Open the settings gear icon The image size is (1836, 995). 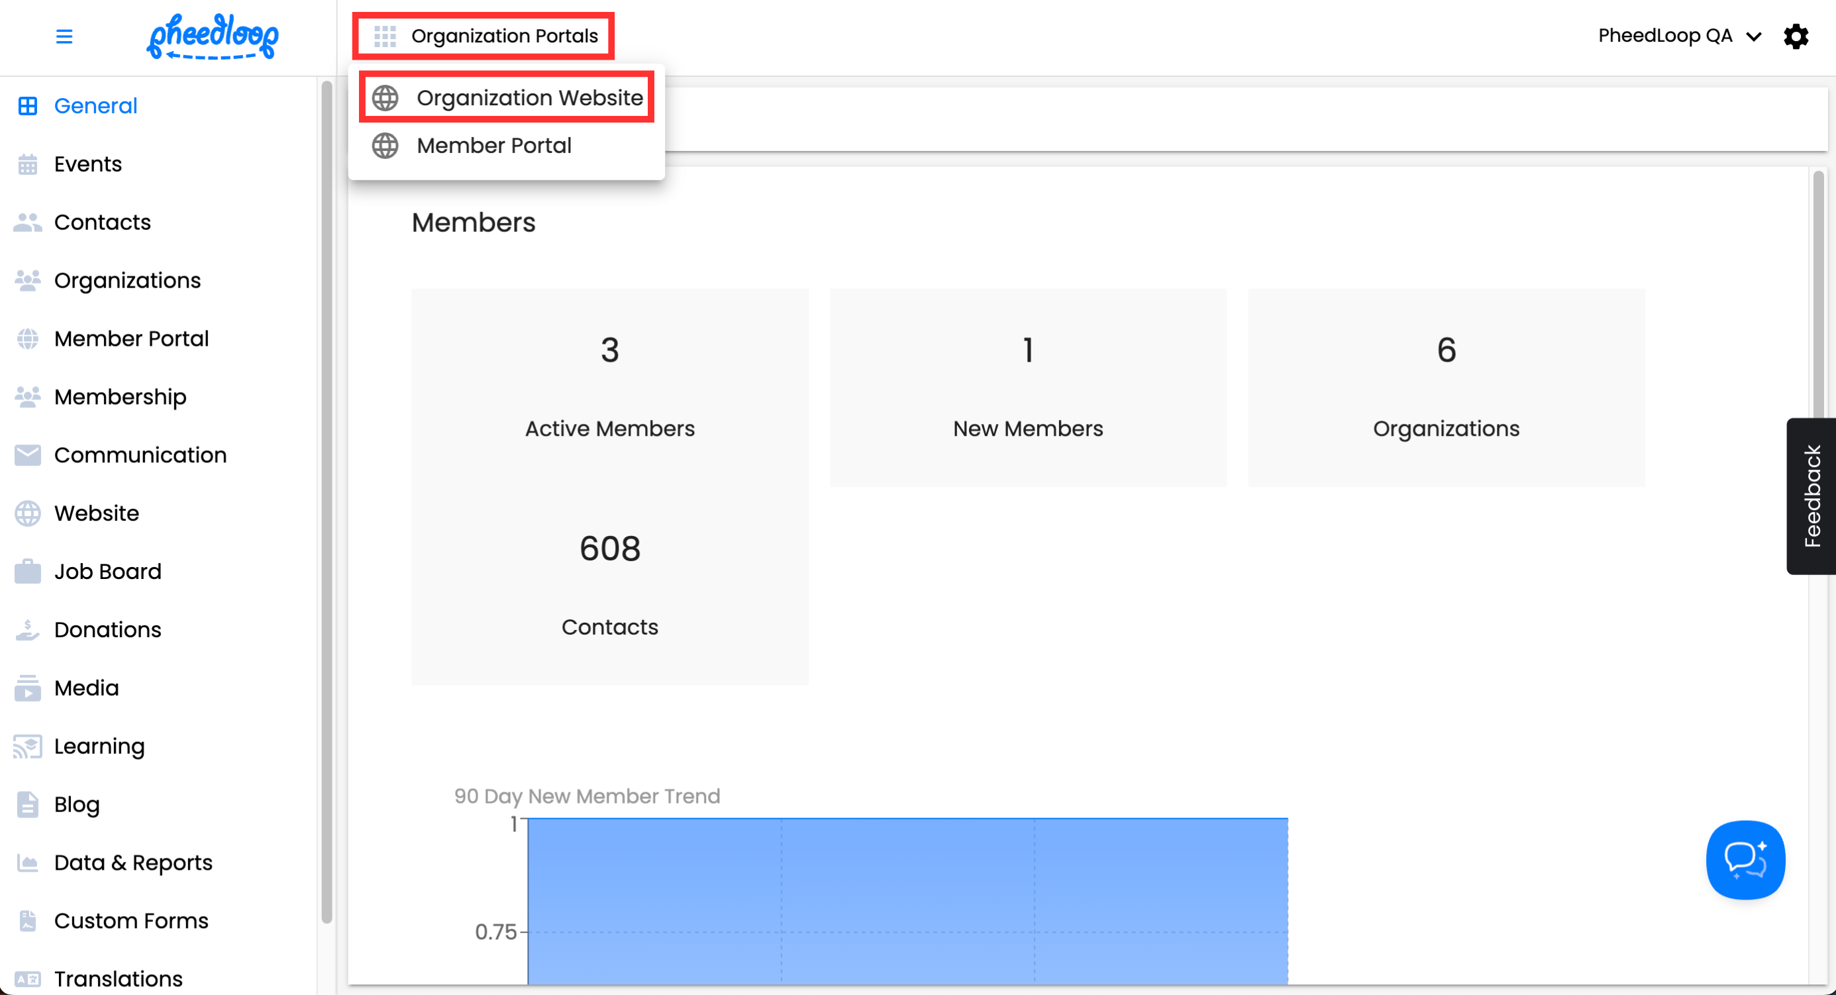pos(1796,36)
